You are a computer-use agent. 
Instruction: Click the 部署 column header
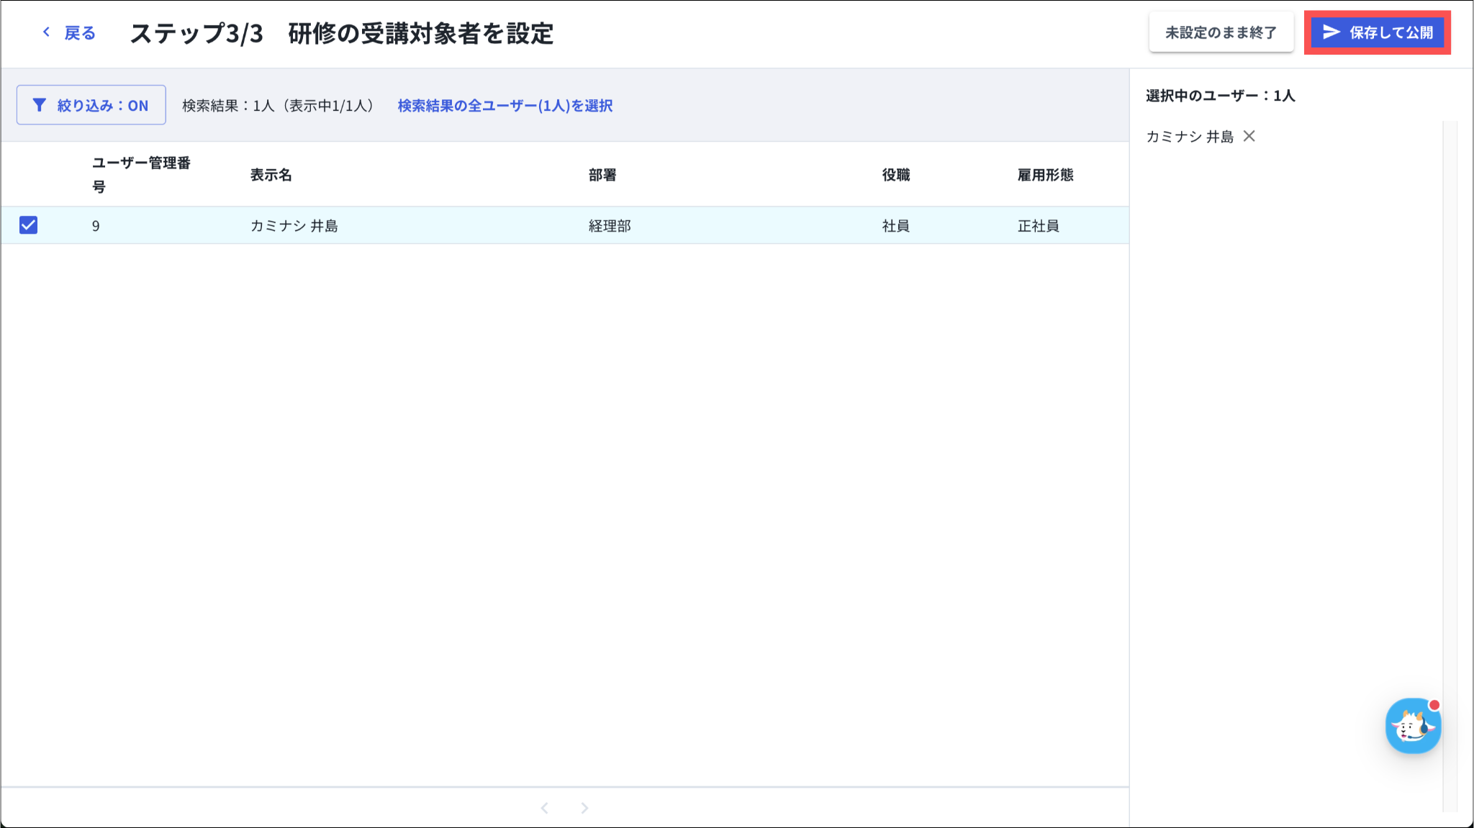coord(602,175)
